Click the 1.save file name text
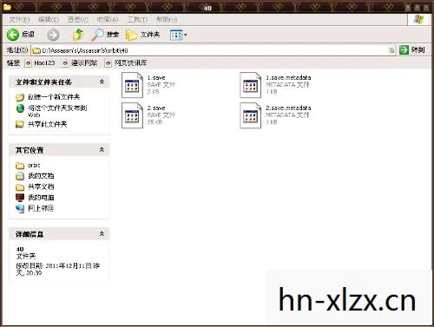This screenshot has width=434, height=327. click(x=156, y=77)
